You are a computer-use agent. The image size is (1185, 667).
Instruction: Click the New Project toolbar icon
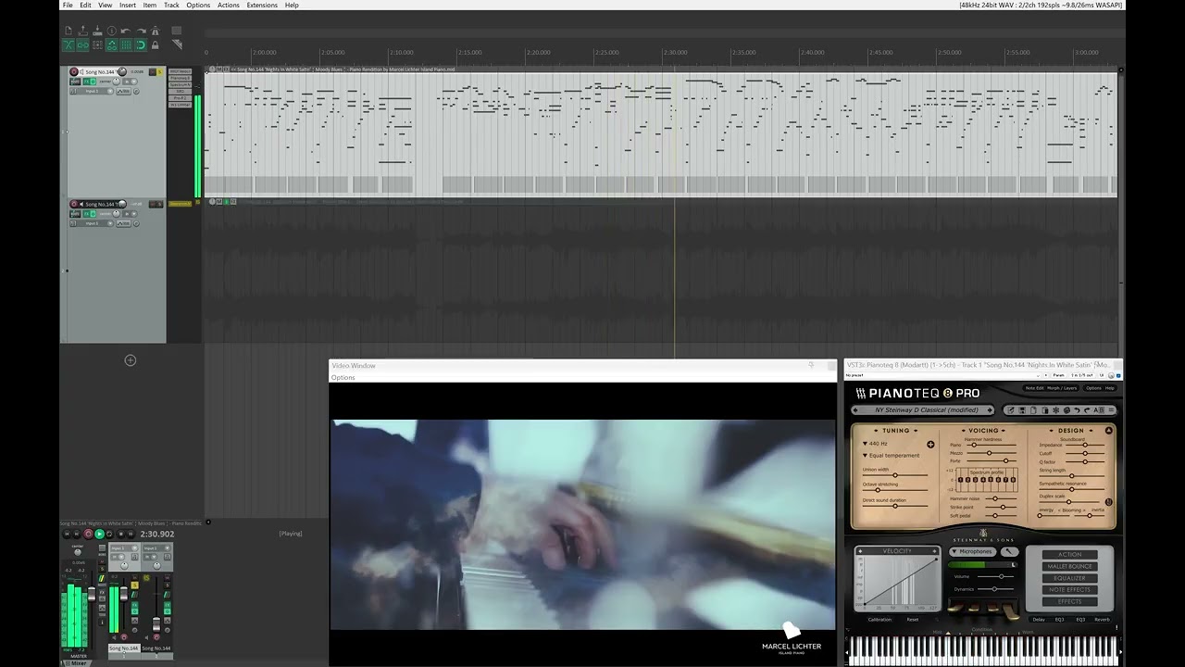[69, 31]
